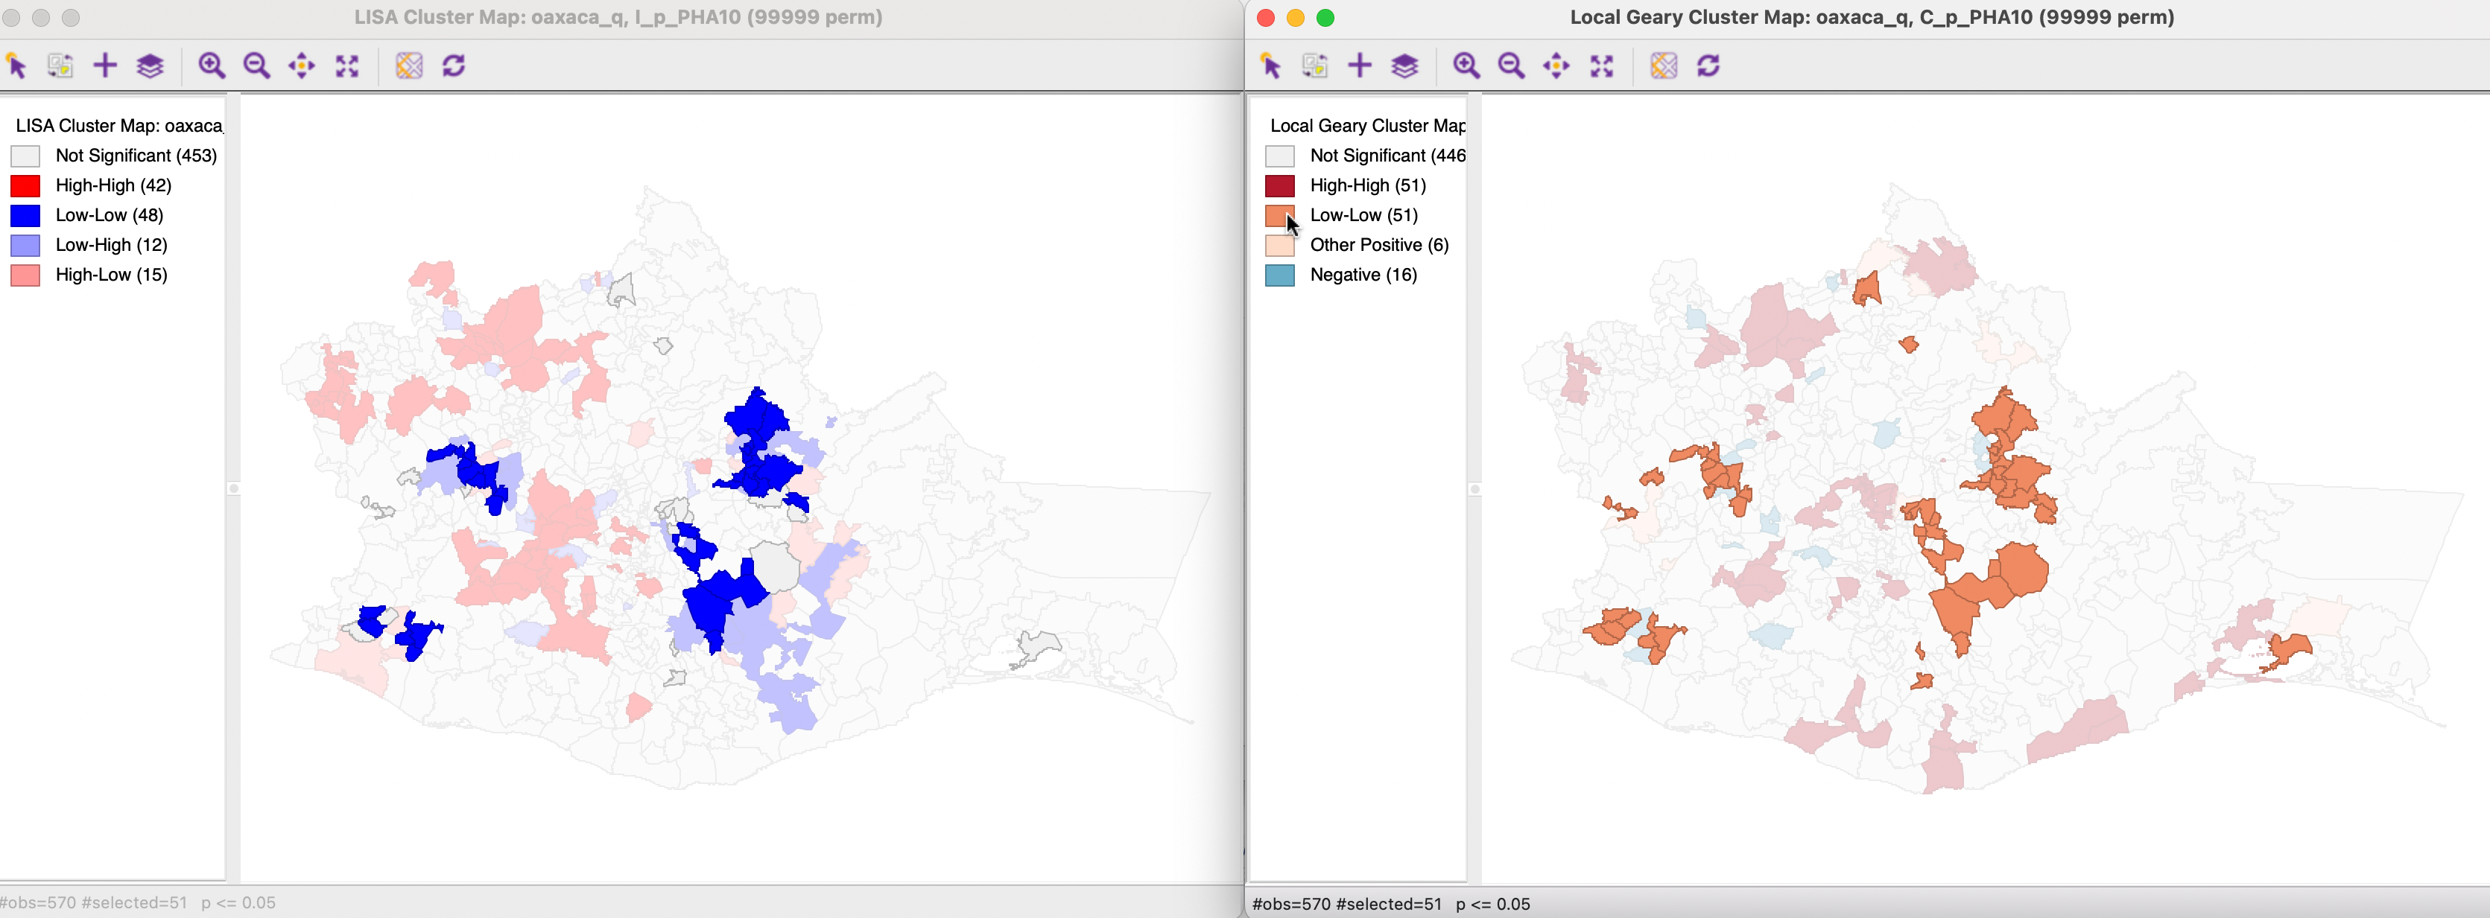This screenshot has width=2490, height=918.
Task: Click 'Other Positive (6)' label in Geary legend
Action: click(1381, 246)
